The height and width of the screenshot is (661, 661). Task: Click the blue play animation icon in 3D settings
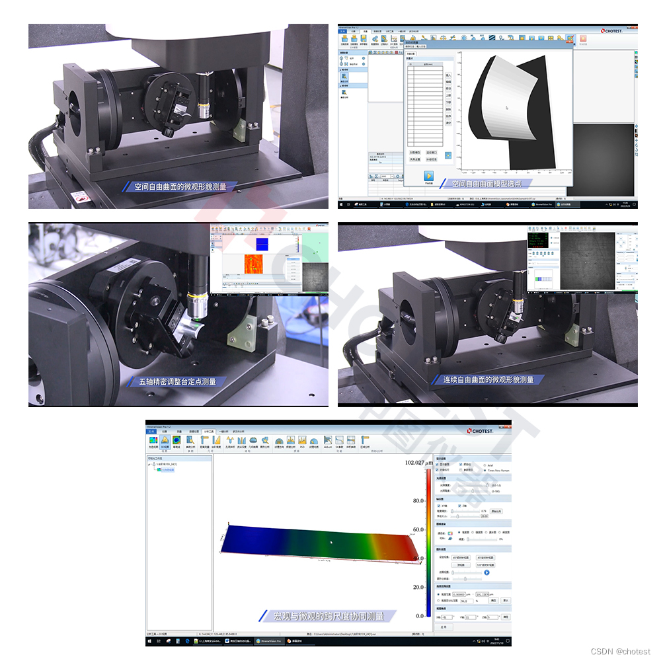[487, 572]
